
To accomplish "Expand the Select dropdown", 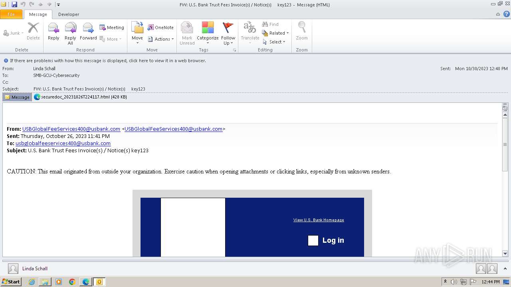I will tap(274, 42).
